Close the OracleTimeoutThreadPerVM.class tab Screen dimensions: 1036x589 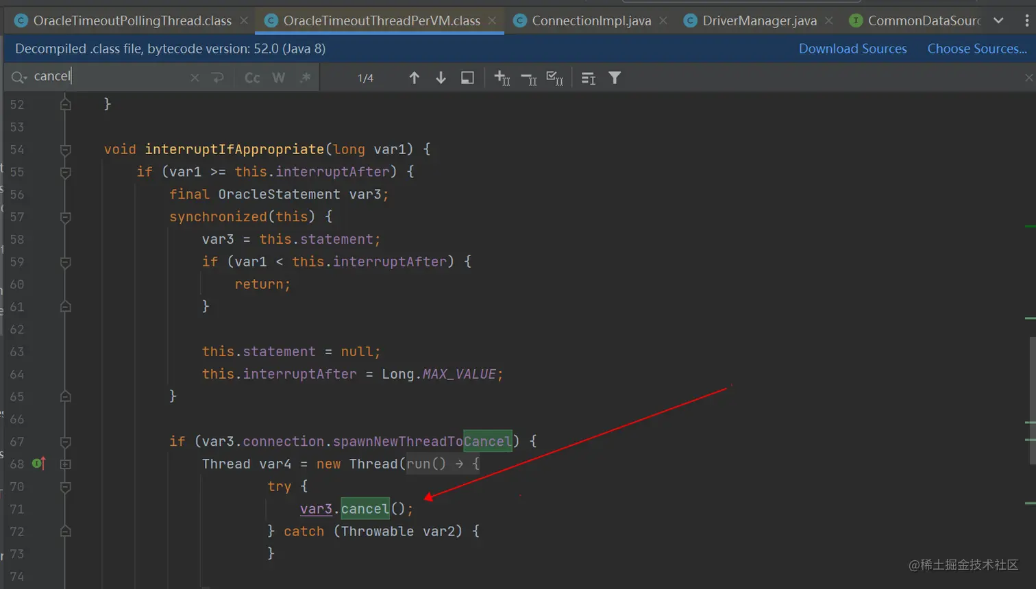pos(492,21)
